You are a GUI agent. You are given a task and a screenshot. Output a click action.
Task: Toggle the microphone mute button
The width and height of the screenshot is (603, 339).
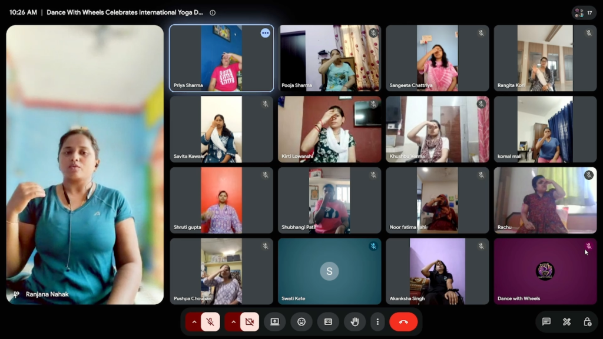coord(210,322)
